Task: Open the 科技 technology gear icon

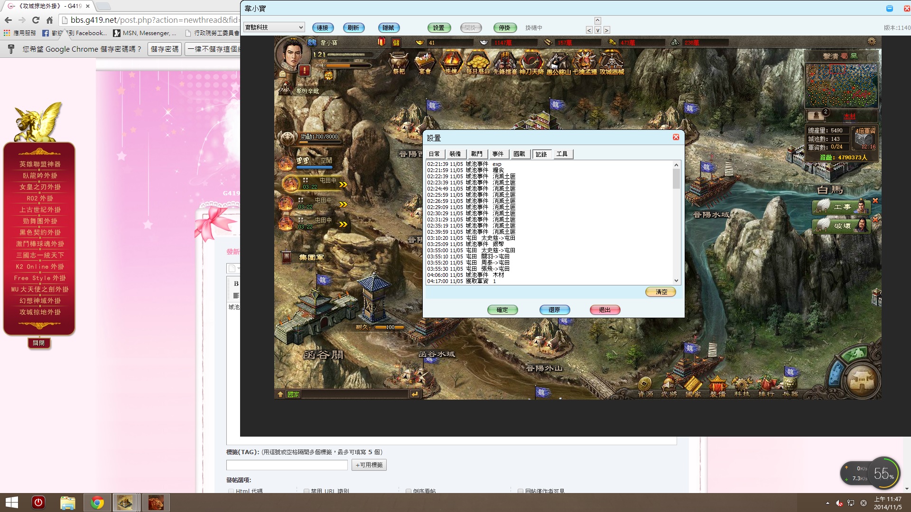Action: [742, 386]
